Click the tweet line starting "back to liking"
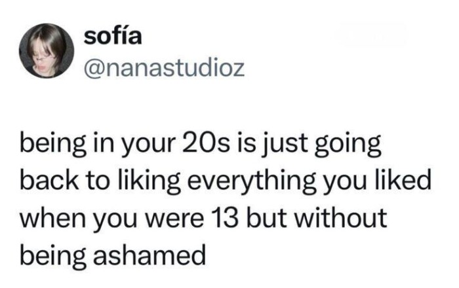Image resolution: width=459 pixels, height=288 pixels. coord(225,181)
